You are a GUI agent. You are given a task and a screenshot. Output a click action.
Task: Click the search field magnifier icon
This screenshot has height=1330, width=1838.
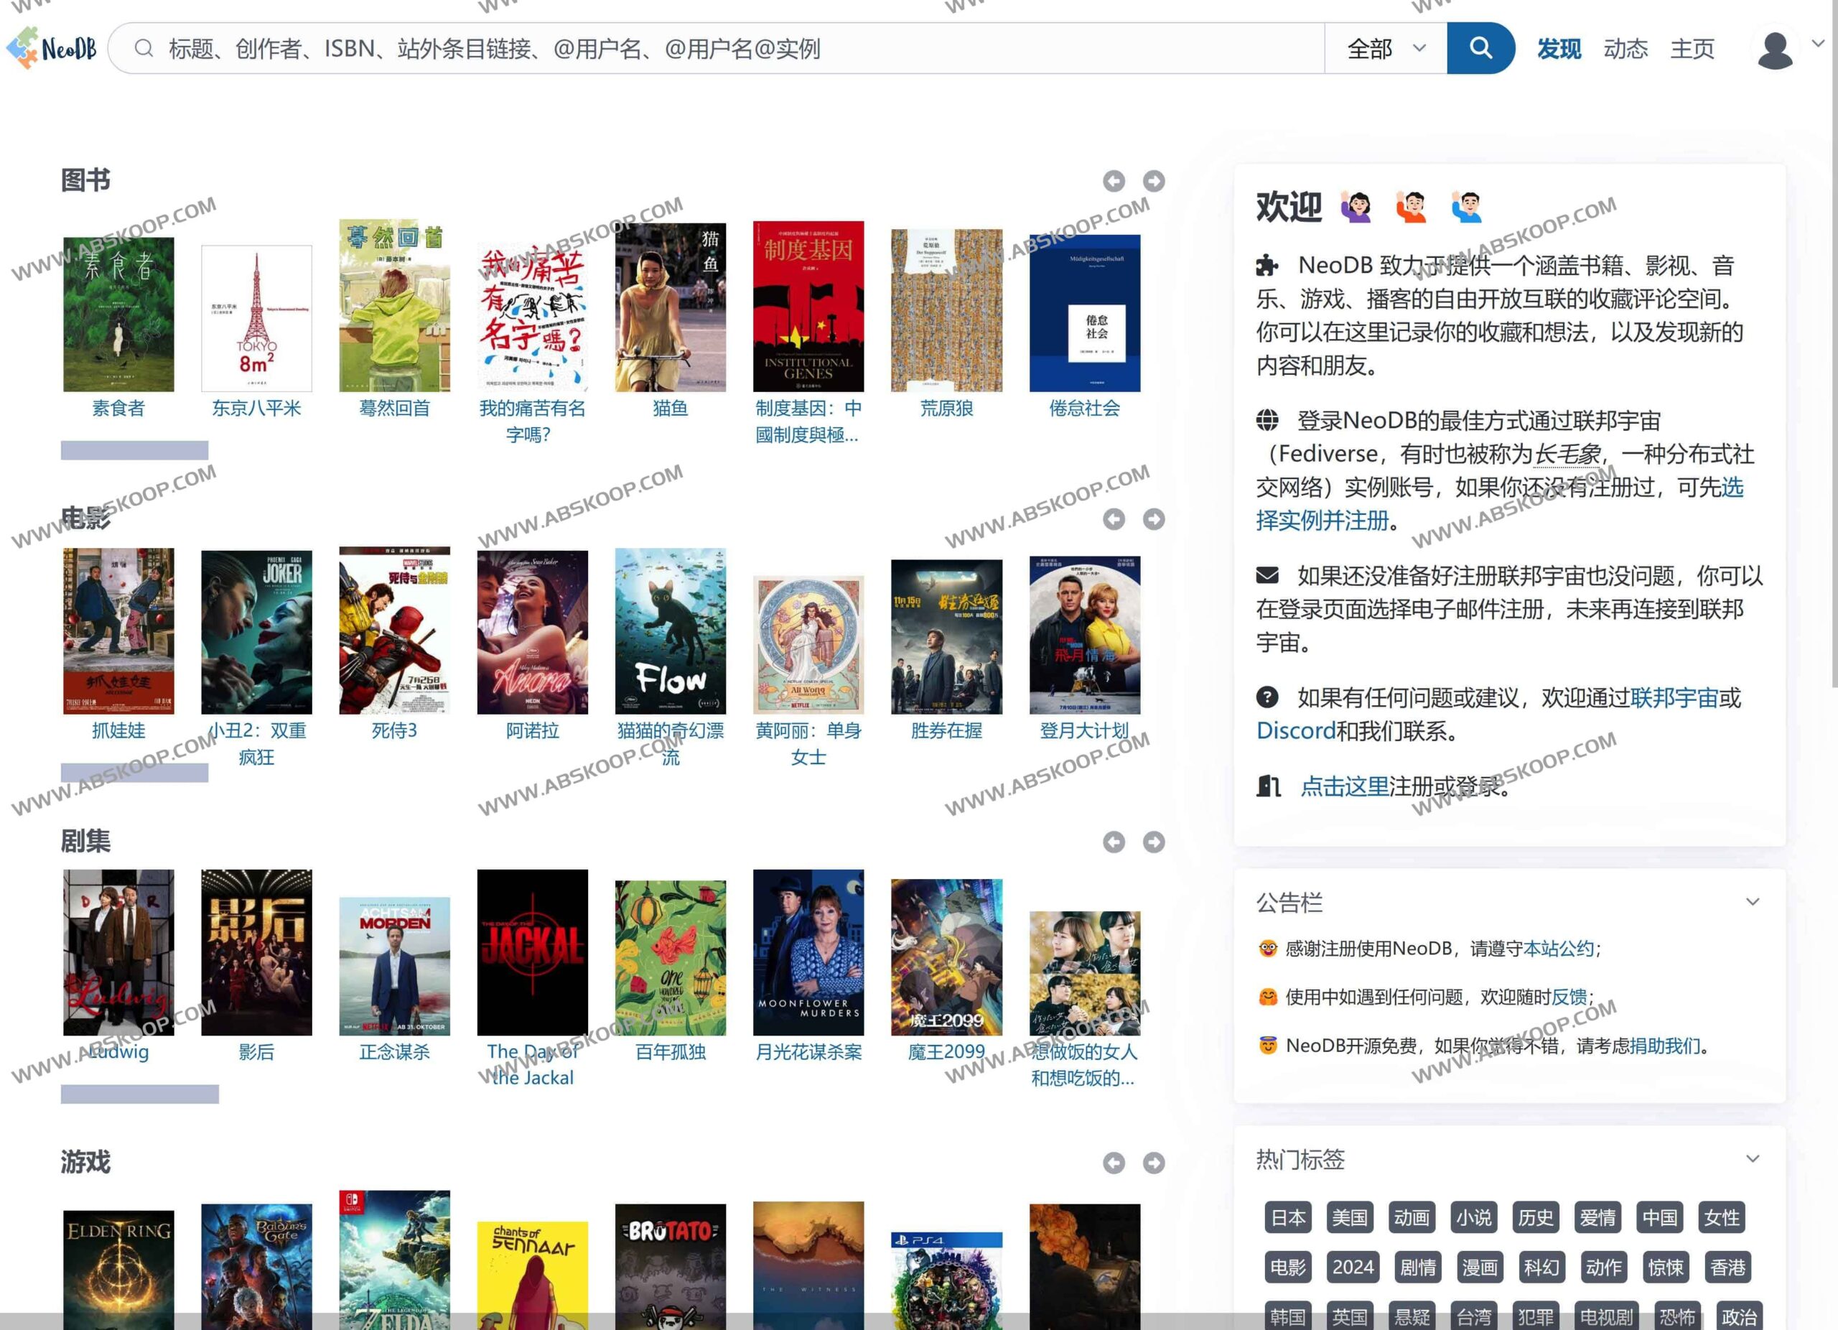(144, 49)
